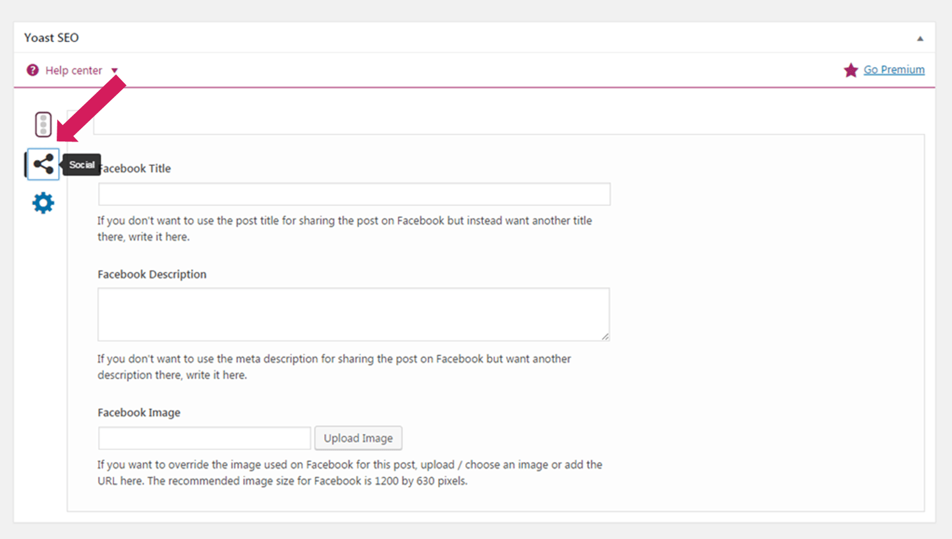Image resolution: width=952 pixels, height=539 pixels.
Task: Click the Facebook Description label
Action: [x=152, y=274]
